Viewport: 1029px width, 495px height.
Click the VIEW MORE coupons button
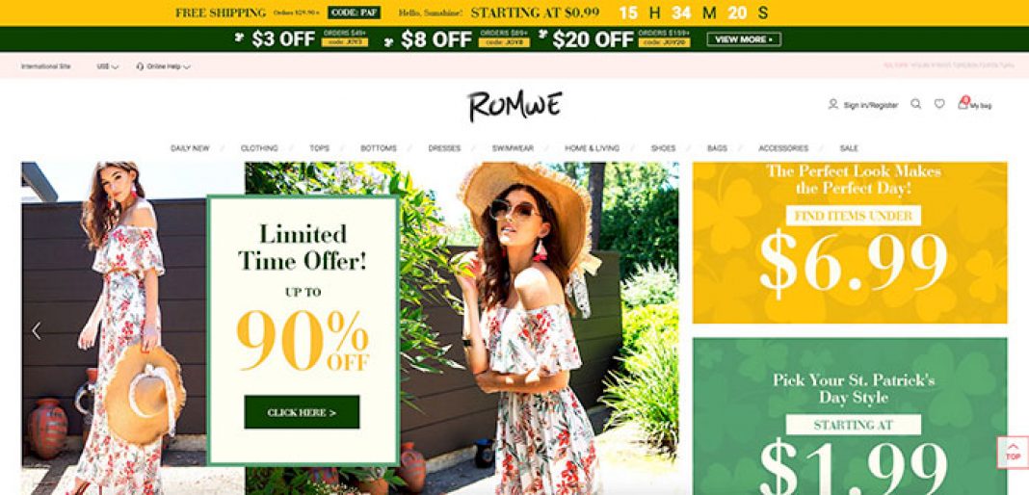pos(744,39)
